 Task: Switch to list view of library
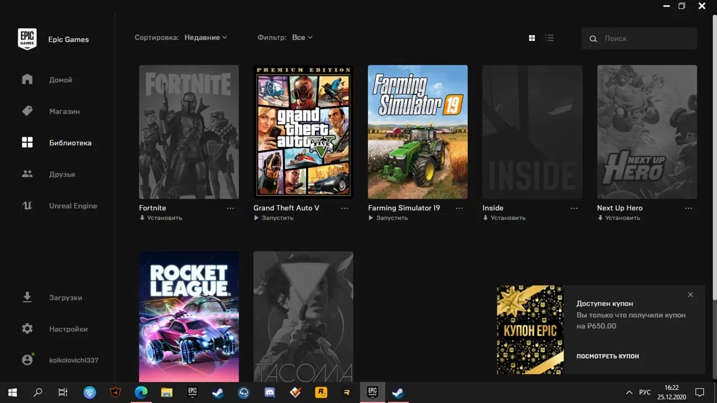tap(549, 38)
